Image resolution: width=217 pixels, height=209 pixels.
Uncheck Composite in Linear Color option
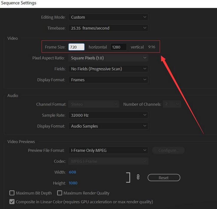[12, 202]
